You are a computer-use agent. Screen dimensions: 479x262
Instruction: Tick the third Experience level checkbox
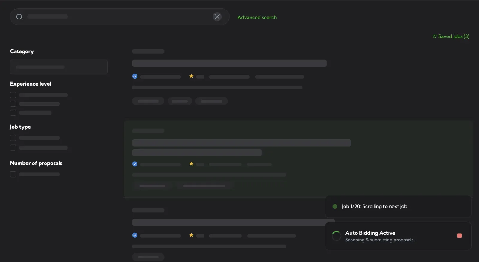[13, 113]
